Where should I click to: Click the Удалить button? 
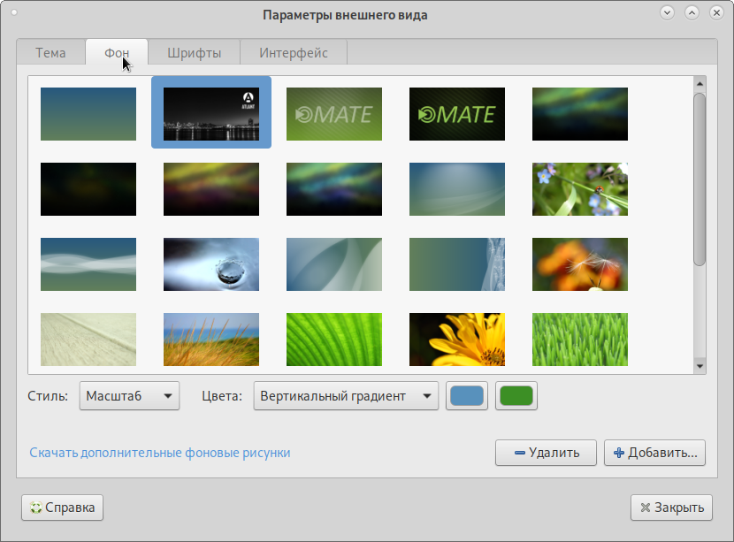(x=546, y=453)
